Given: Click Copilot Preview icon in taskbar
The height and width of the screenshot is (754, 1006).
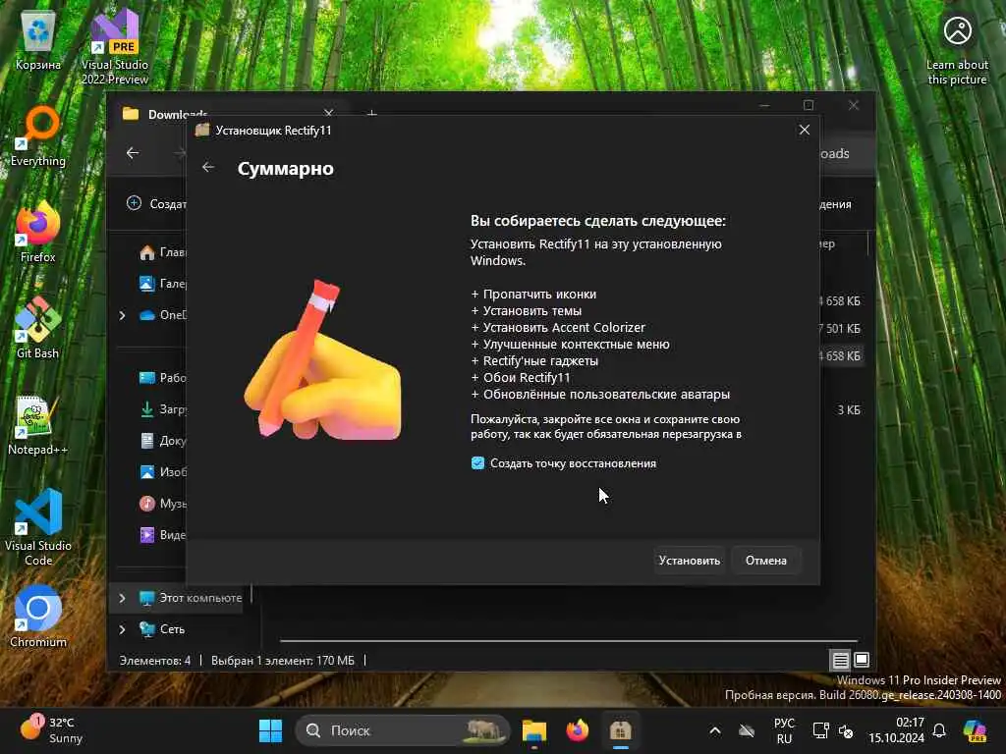Looking at the screenshot, I should tap(975, 730).
